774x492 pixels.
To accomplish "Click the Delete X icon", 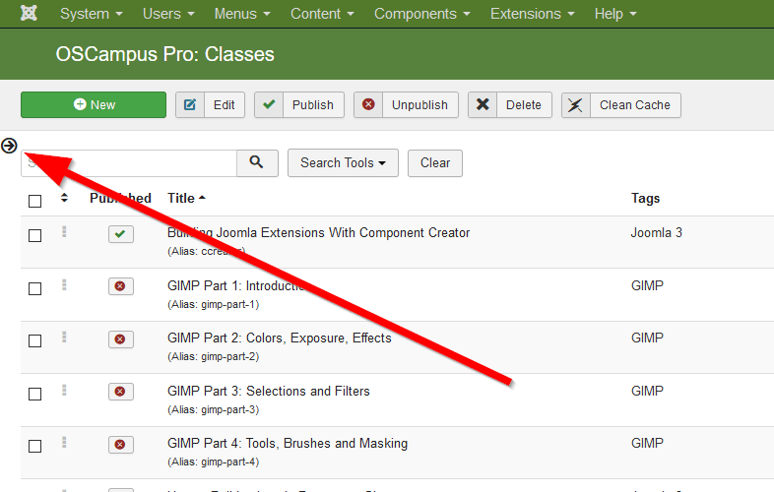I will tap(483, 104).
